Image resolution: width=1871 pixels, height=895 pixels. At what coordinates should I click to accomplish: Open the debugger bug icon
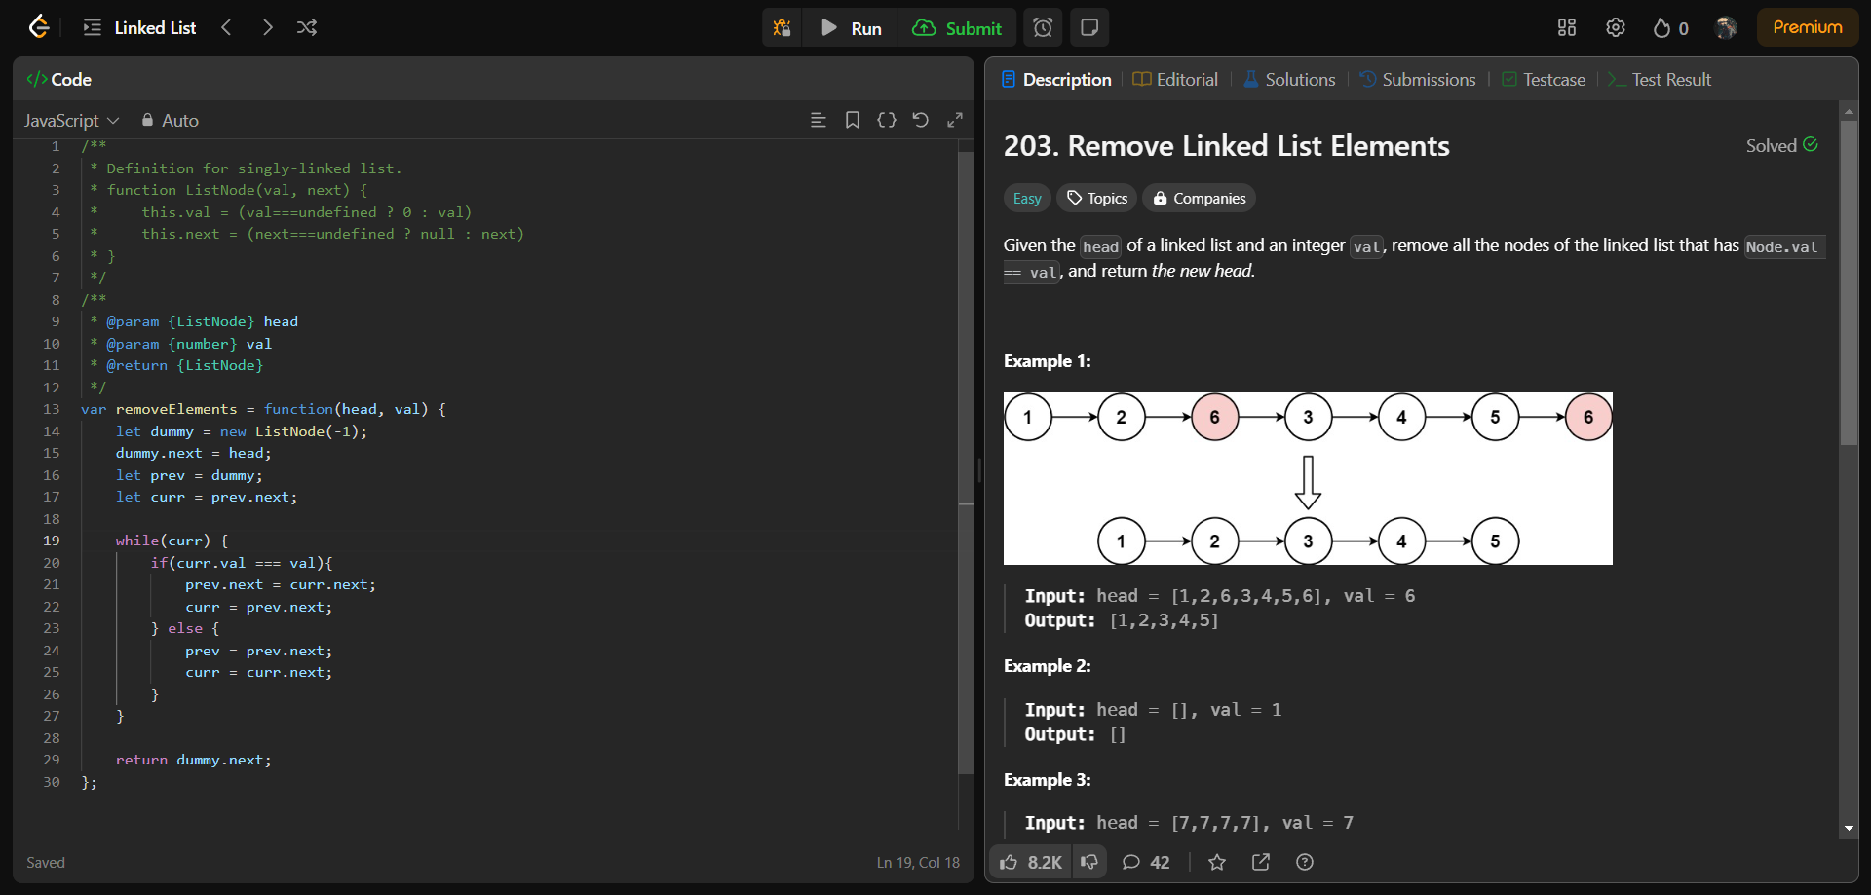782,27
